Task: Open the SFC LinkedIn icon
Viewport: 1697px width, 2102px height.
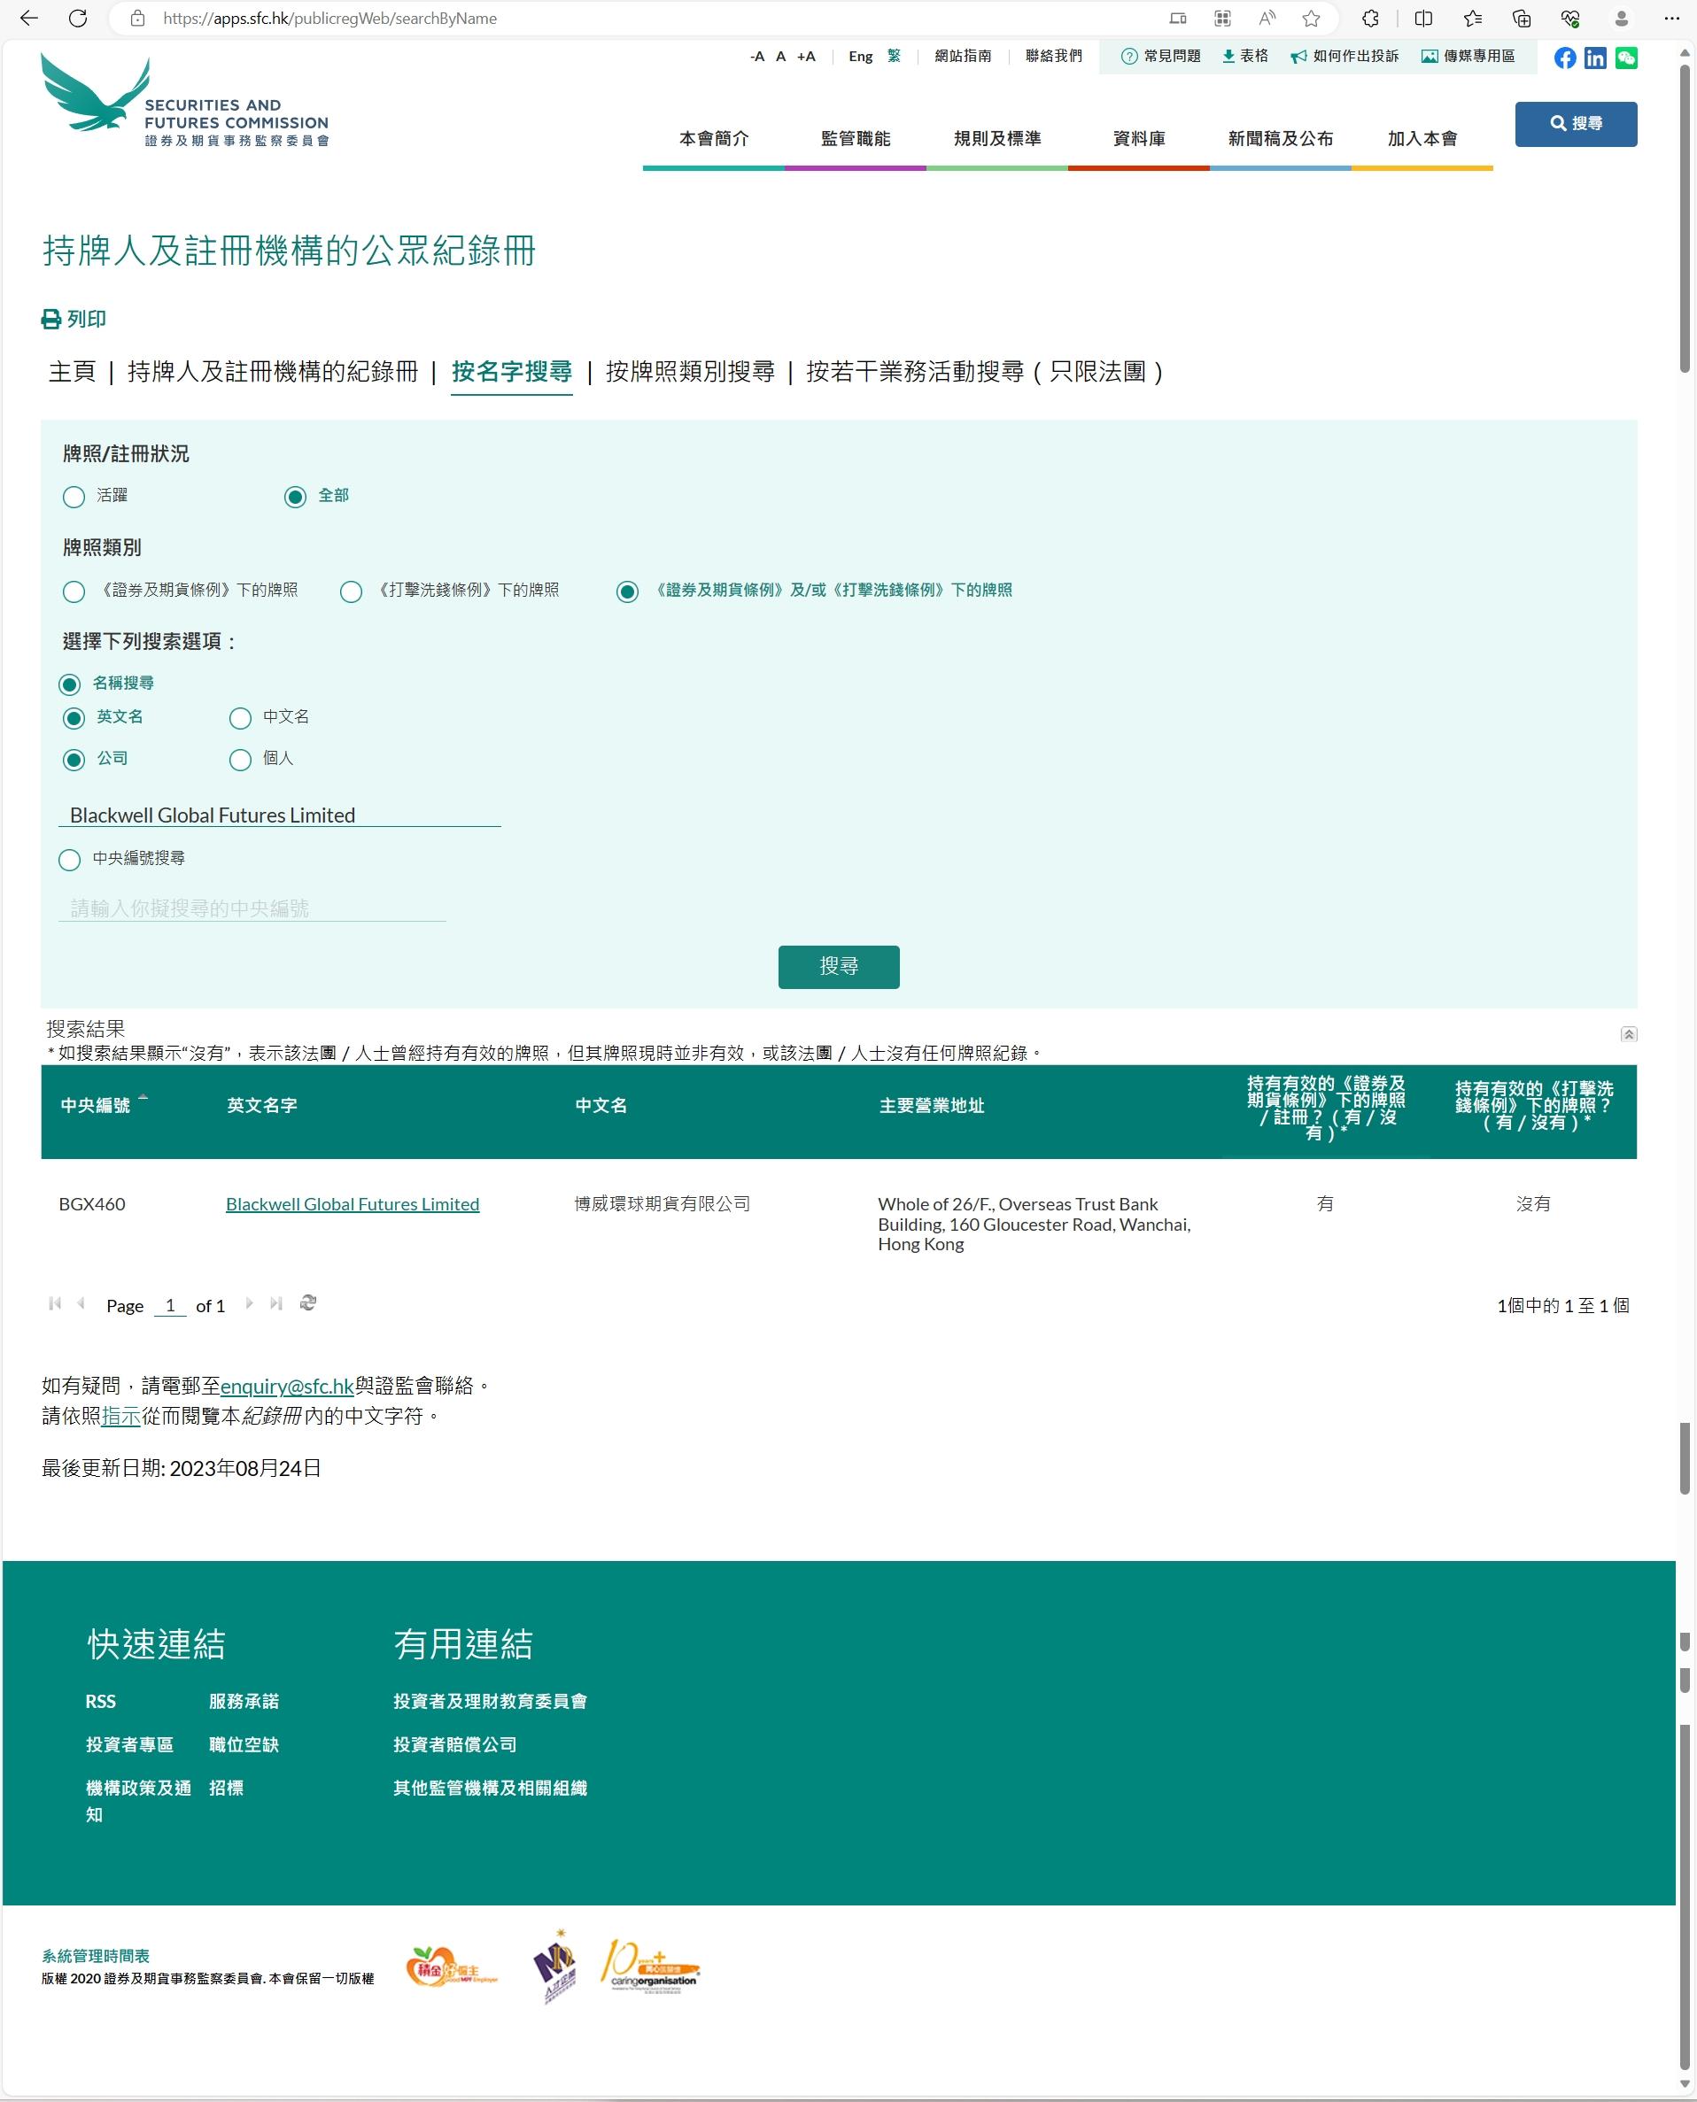Action: click(1595, 58)
